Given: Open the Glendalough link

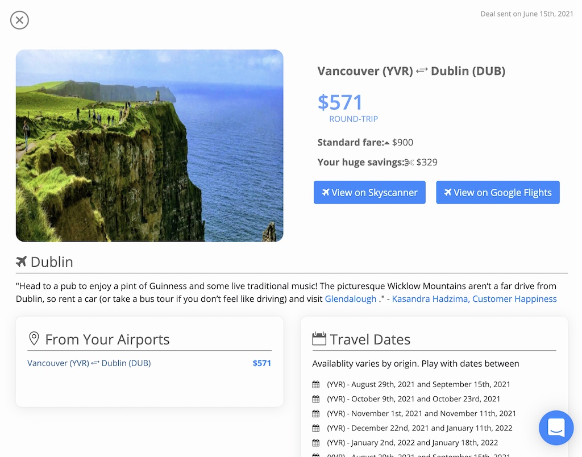Looking at the screenshot, I should point(350,299).
